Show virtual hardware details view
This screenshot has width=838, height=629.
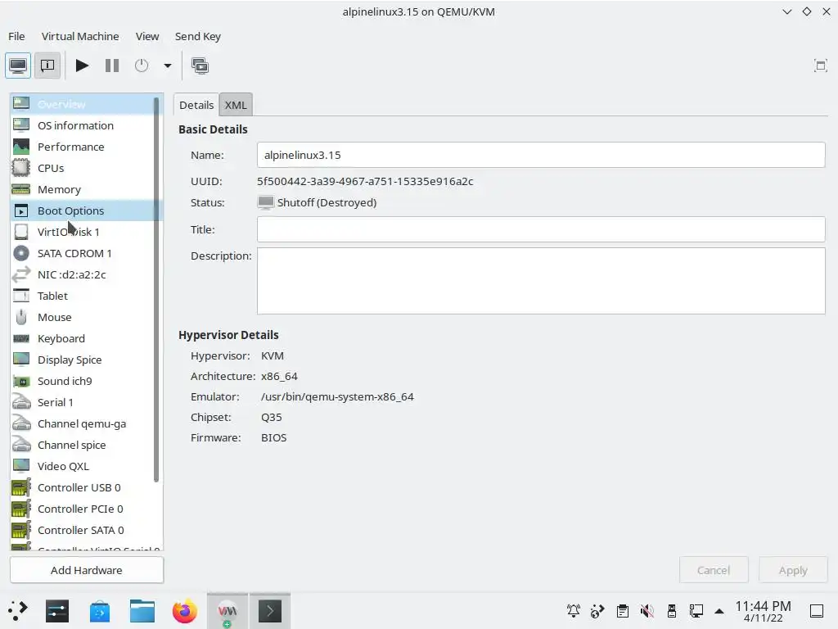(x=47, y=66)
